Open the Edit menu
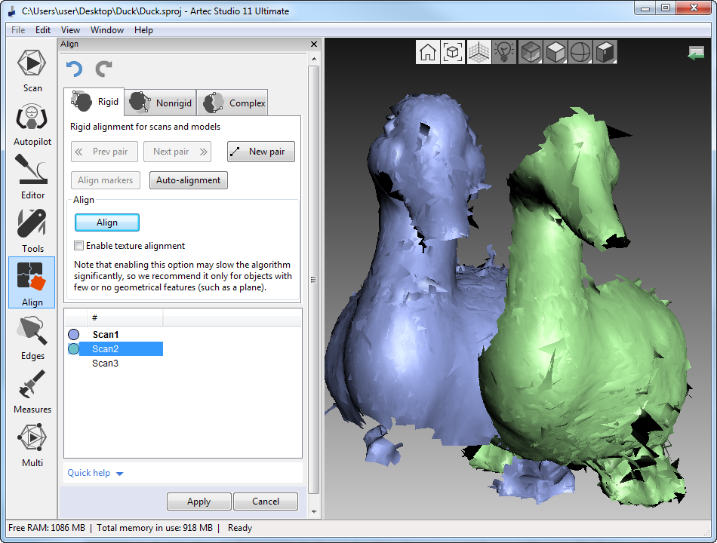This screenshot has width=717, height=543. pyautogui.click(x=43, y=30)
